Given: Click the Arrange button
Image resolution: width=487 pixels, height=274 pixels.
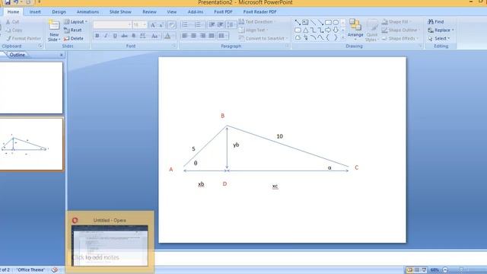Looking at the screenshot, I should (x=355, y=30).
